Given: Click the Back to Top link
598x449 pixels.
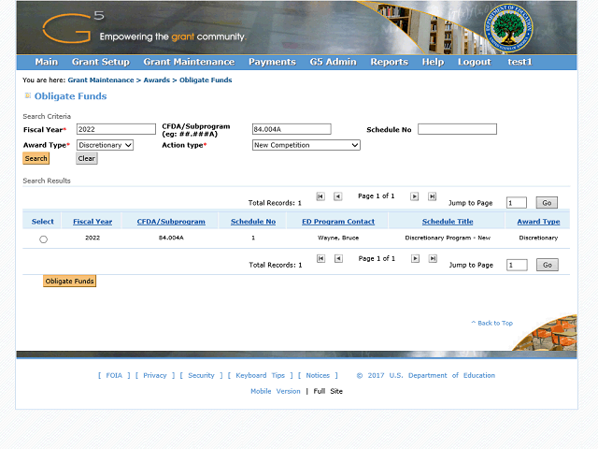Looking at the screenshot, I should pyautogui.click(x=492, y=323).
